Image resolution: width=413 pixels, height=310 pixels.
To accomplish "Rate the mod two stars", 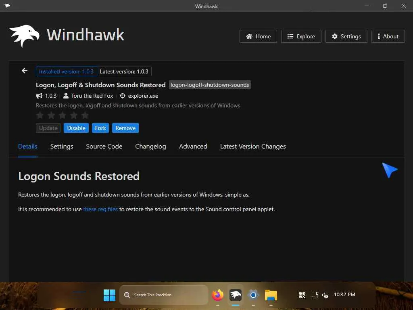I will (x=51, y=115).
